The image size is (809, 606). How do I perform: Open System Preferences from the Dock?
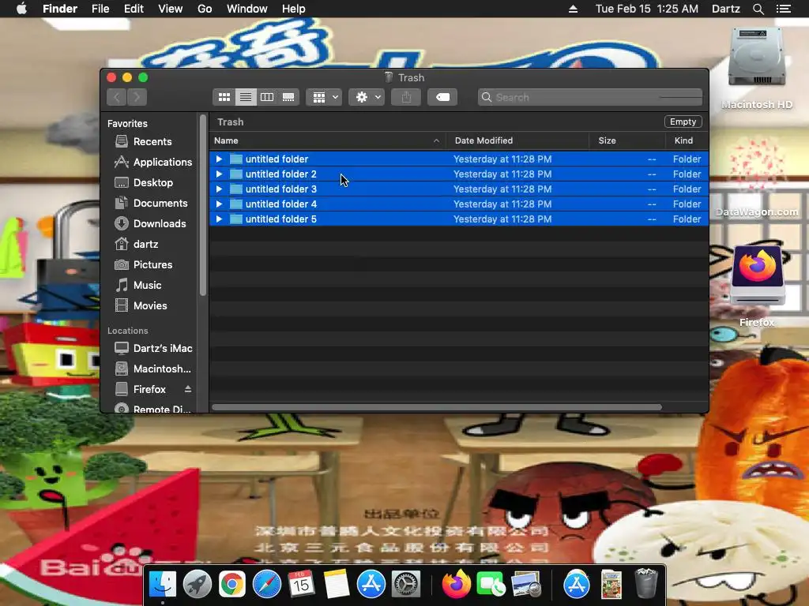point(405,585)
